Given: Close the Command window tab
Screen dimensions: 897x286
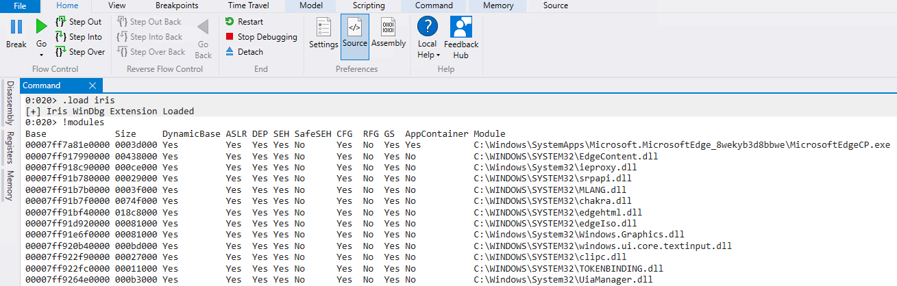Looking at the screenshot, I should (93, 86).
